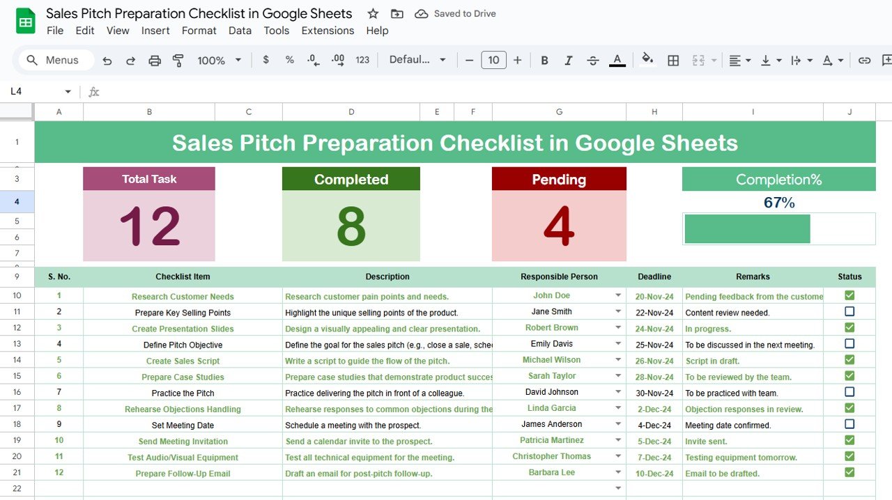Open the move to folder icon

(397, 14)
